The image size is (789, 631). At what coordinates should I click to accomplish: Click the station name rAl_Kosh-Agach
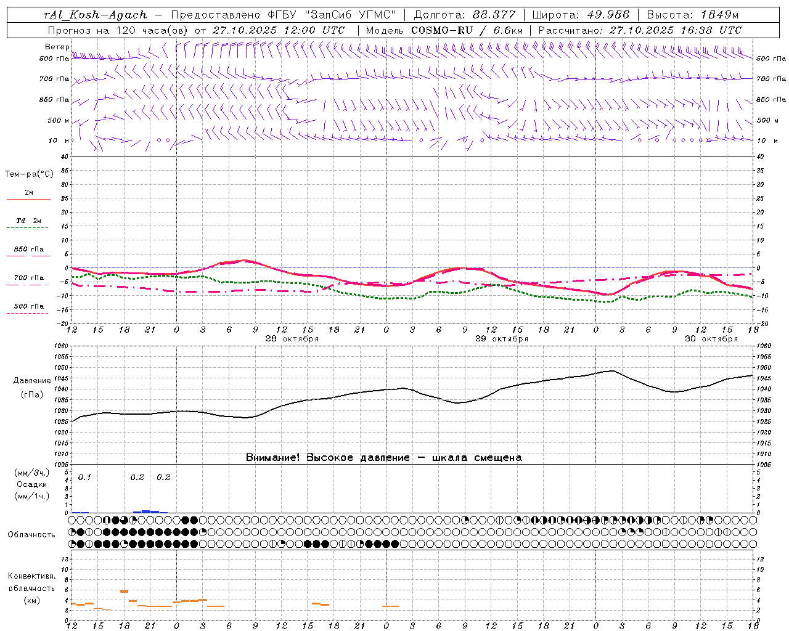point(96,15)
